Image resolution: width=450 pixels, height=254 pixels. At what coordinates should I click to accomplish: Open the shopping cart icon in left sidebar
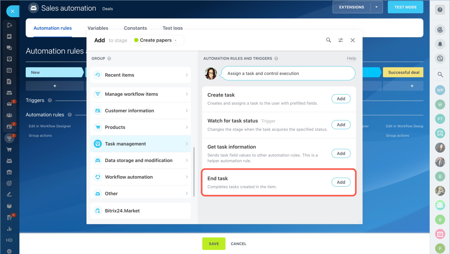pyautogui.click(x=9, y=149)
